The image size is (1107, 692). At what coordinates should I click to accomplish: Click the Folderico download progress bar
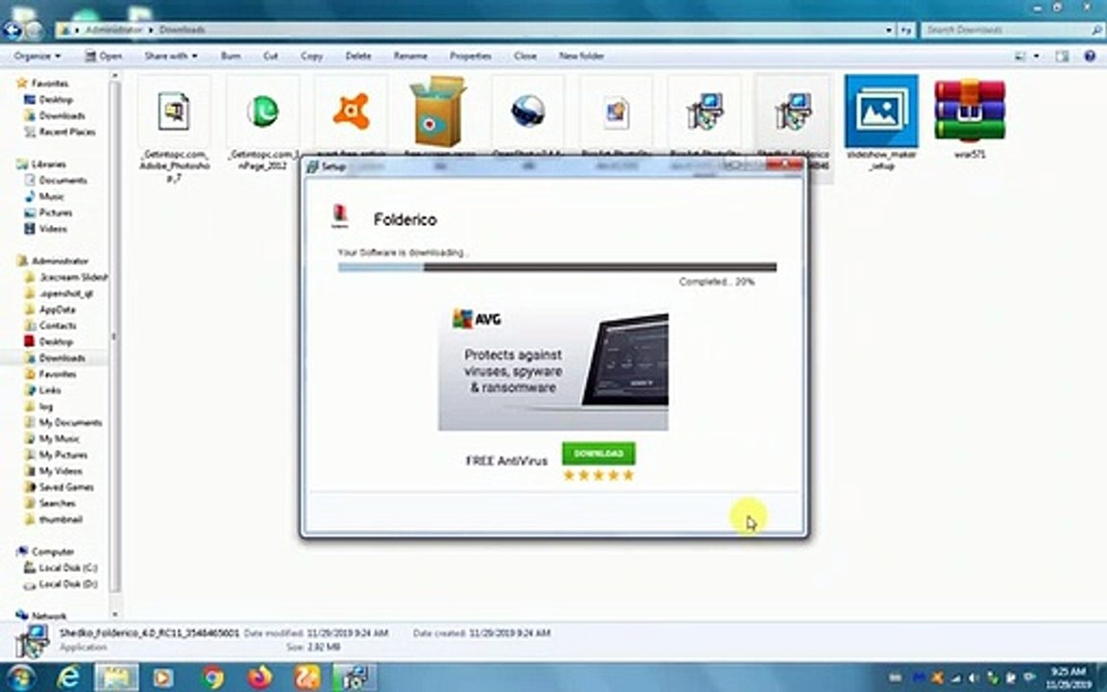(x=557, y=267)
